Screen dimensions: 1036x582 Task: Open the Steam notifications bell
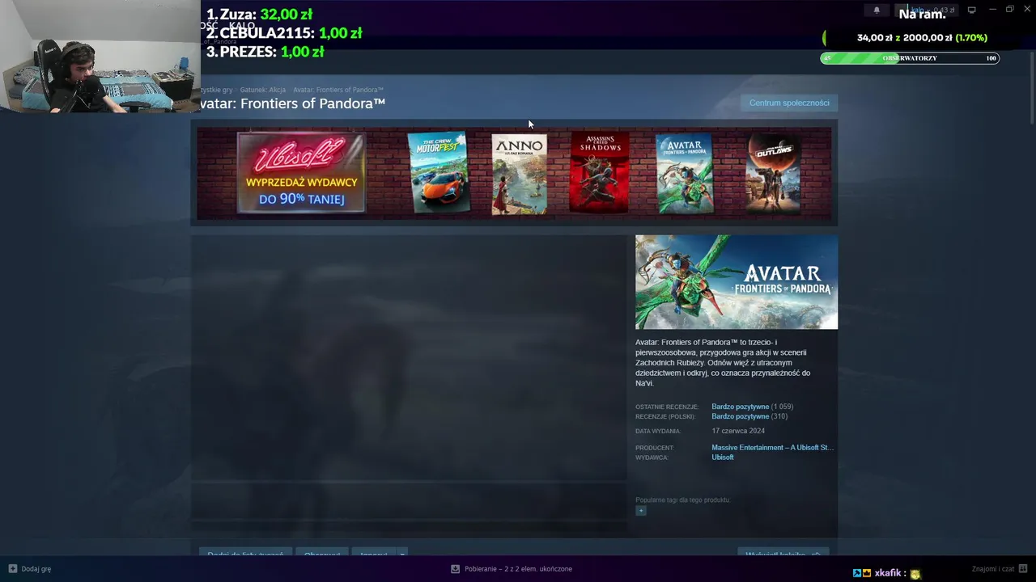(877, 11)
